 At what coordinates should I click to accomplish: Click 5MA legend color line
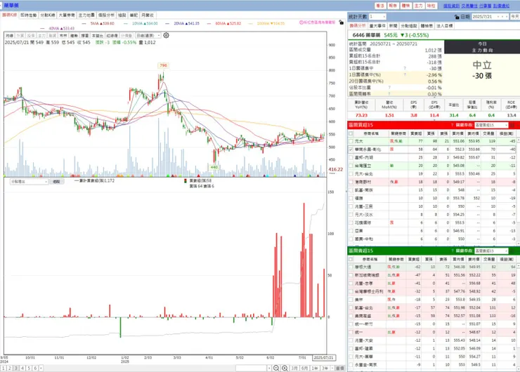click(84, 24)
